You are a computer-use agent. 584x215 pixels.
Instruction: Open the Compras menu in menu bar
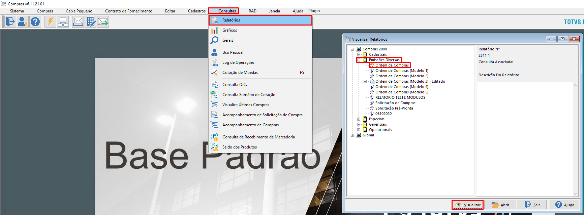tap(45, 11)
